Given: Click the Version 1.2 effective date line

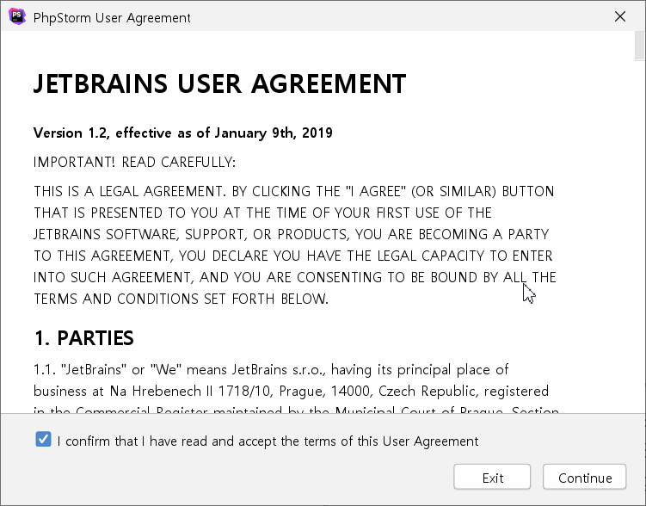Looking at the screenshot, I should point(183,133).
